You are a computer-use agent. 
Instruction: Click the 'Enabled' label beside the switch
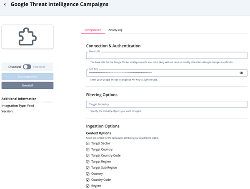(39, 67)
